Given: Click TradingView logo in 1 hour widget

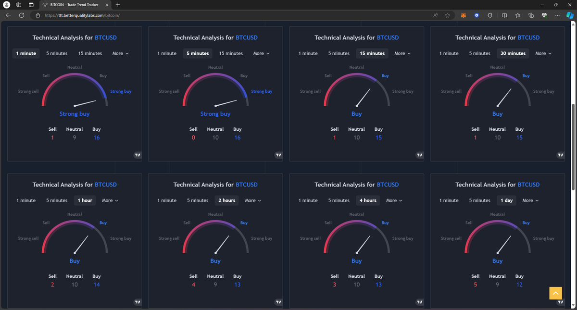Looking at the screenshot, I should 137,302.
